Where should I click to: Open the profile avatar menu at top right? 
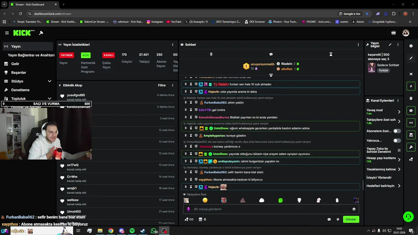406,33
